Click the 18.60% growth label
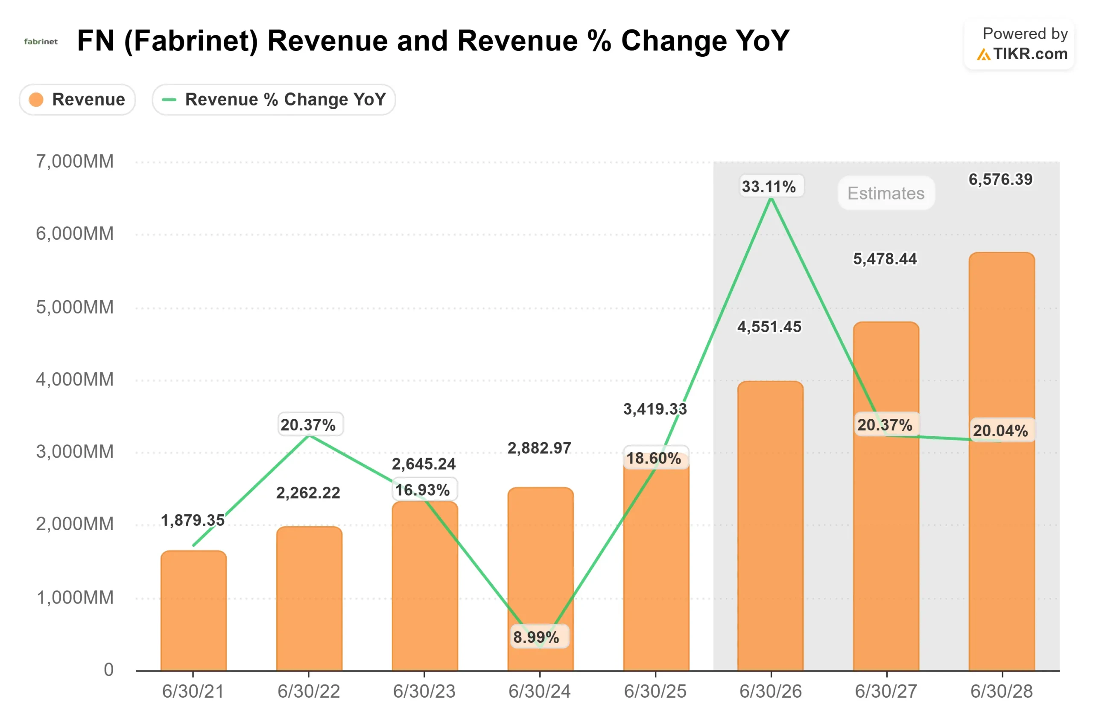The image size is (1093, 728). tap(656, 458)
